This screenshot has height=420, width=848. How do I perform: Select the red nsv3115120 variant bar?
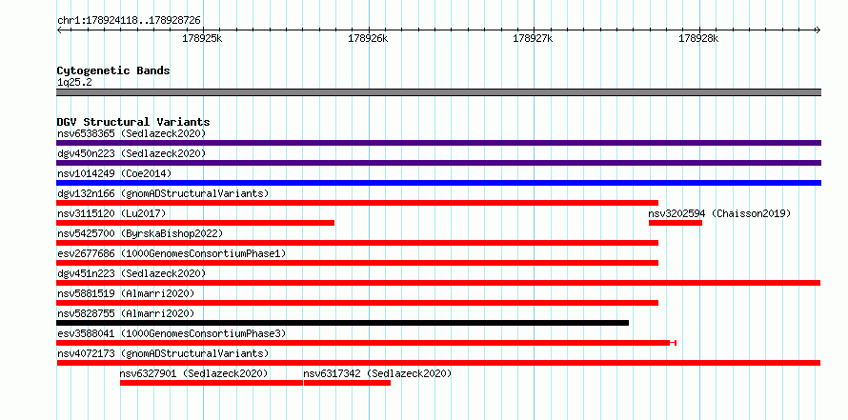pyautogui.click(x=195, y=223)
